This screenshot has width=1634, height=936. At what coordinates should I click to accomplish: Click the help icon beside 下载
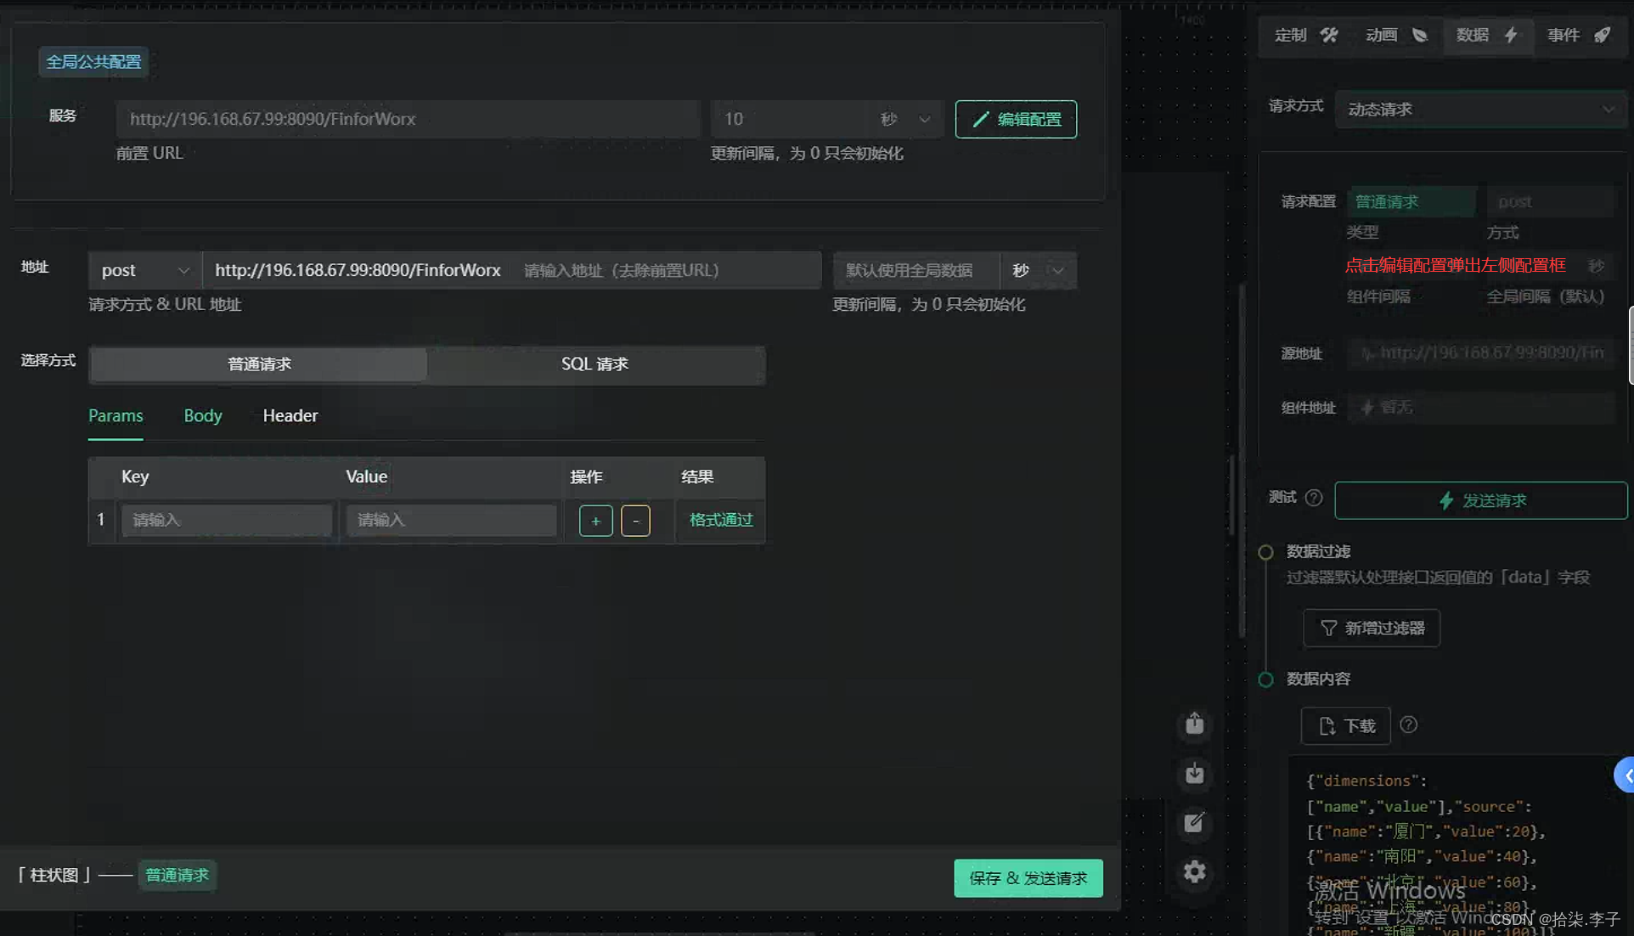tap(1408, 725)
